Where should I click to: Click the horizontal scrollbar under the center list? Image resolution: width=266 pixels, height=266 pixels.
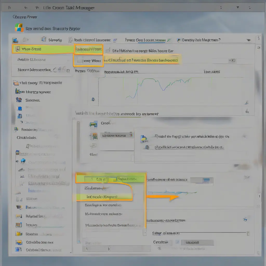(x=116, y=249)
